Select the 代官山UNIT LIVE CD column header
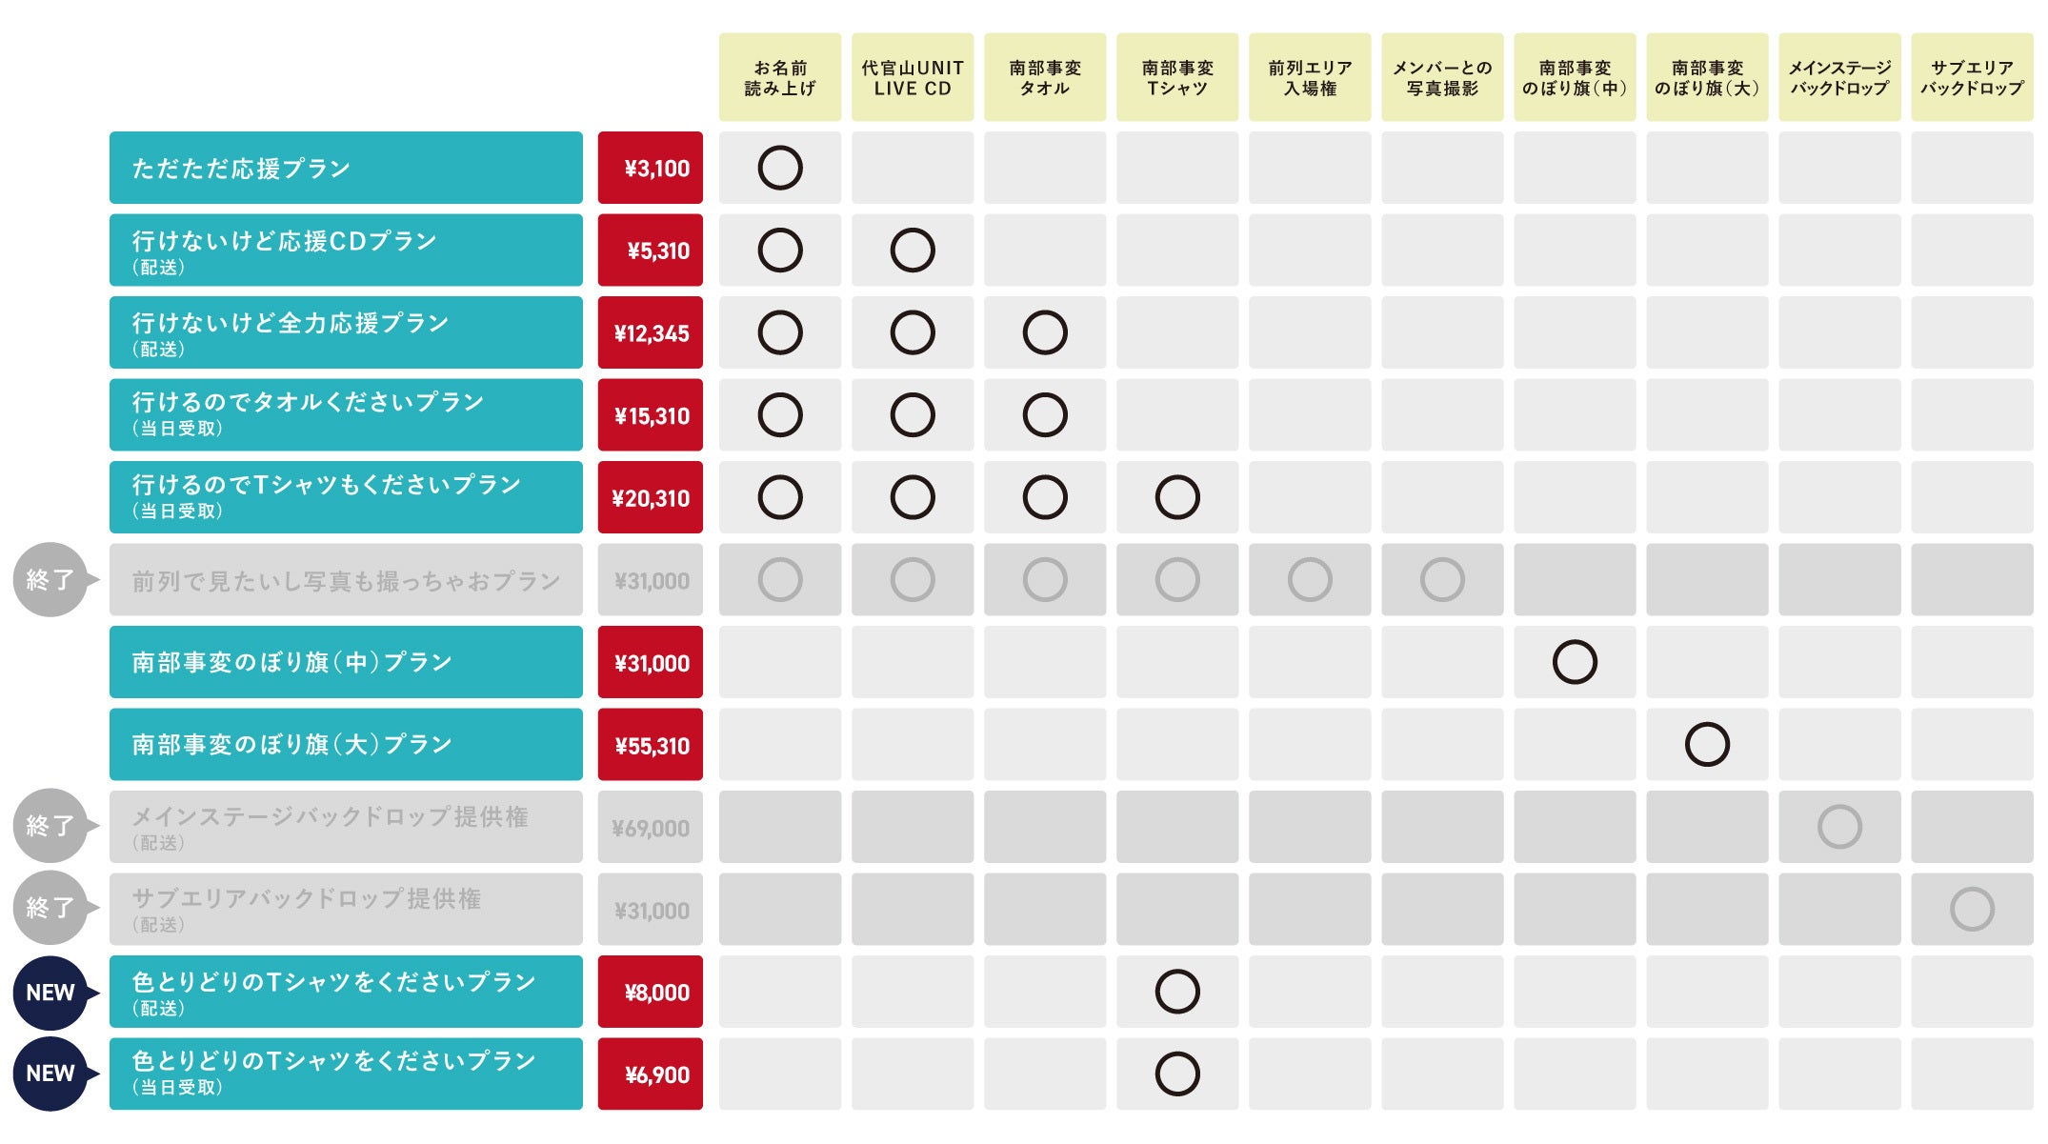This screenshot has height=1144, width=2048. tap(912, 77)
